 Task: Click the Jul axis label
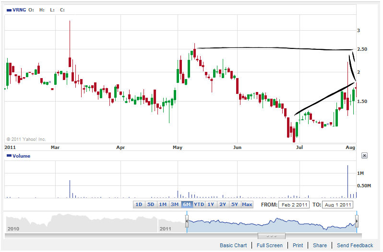point(299,148)
